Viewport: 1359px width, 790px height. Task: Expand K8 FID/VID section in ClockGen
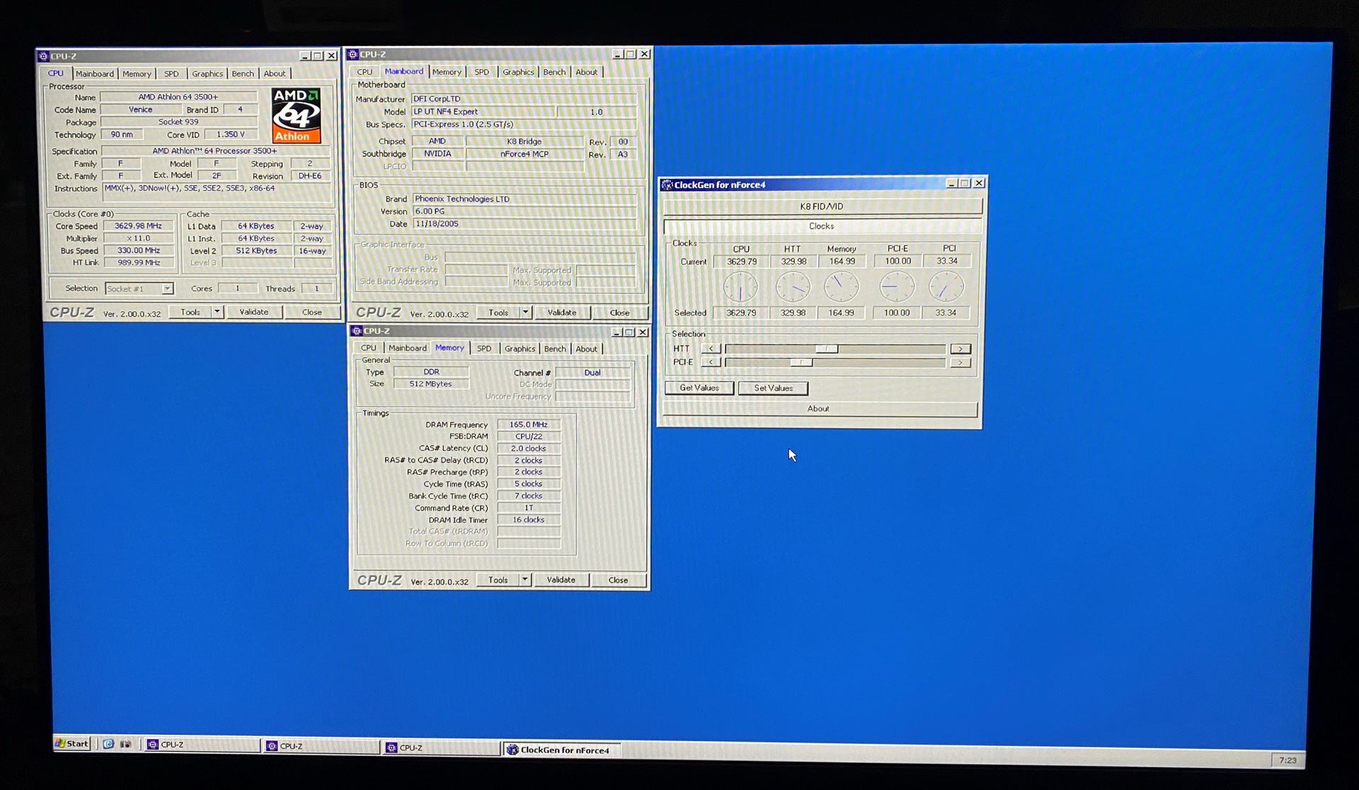pyautogui.click(x=822, y=207)
